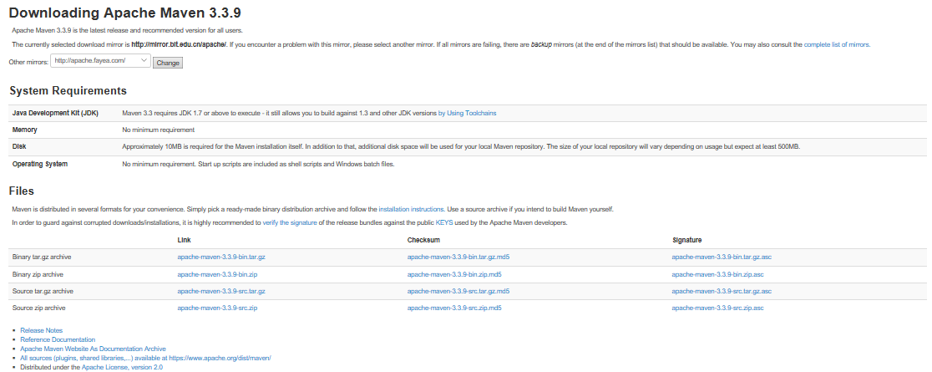
Task: Click the Operating System row label
Action: (40, 164)
